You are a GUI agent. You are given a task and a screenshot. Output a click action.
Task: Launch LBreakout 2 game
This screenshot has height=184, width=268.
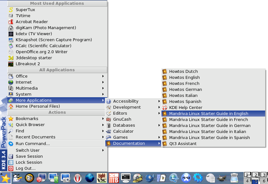click(x=57, y=64)
